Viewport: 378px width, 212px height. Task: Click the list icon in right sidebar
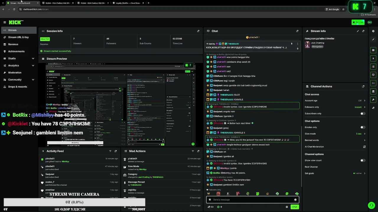pyautogui.click(x=373, y=67)
